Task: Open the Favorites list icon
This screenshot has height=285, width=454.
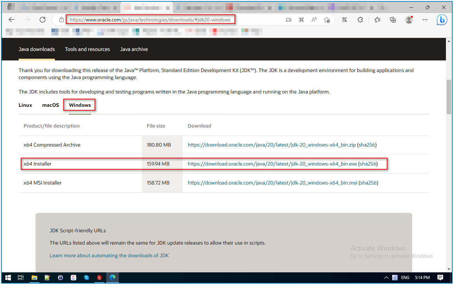Action: pos(377,20)
